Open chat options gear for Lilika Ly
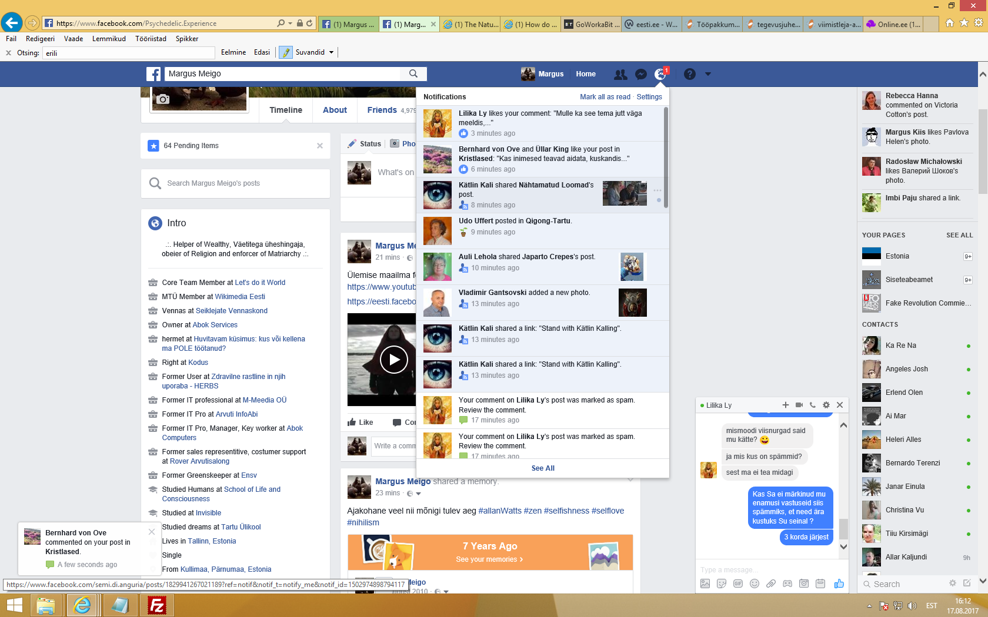 tap(826, 405)
